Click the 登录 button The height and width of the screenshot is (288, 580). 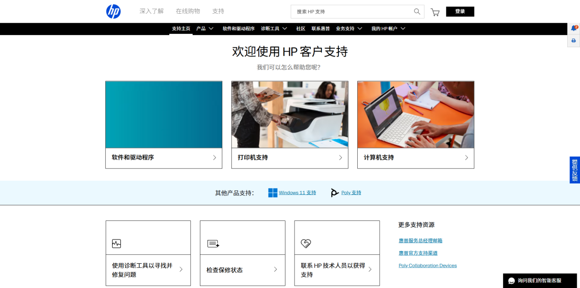(x=460, y=11)
